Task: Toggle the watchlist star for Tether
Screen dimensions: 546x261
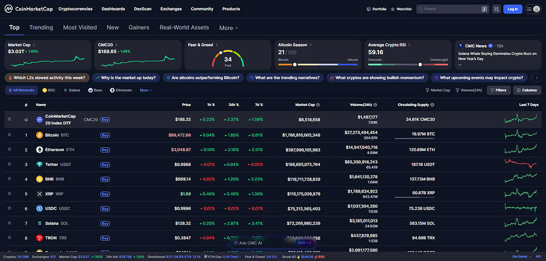Action: click(x=10, y=164)
